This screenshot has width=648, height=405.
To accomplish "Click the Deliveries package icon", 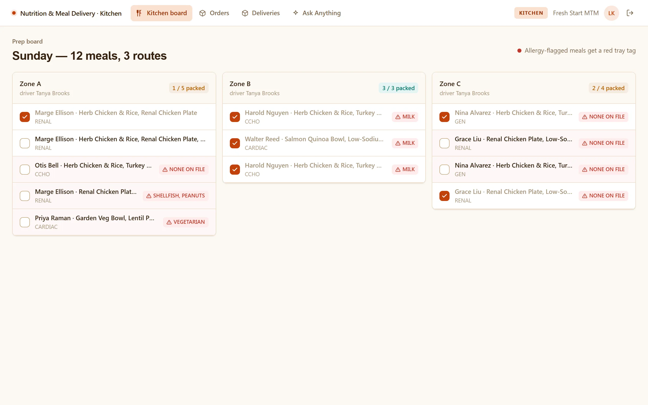I will tap(245, 13).
